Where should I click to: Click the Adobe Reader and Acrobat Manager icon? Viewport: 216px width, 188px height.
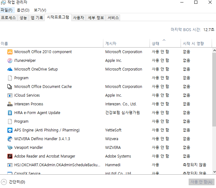[10, 156]
